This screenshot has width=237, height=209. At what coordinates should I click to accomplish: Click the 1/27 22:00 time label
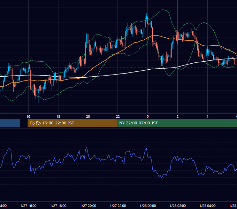pyautogui.click(x=118, y=206)
